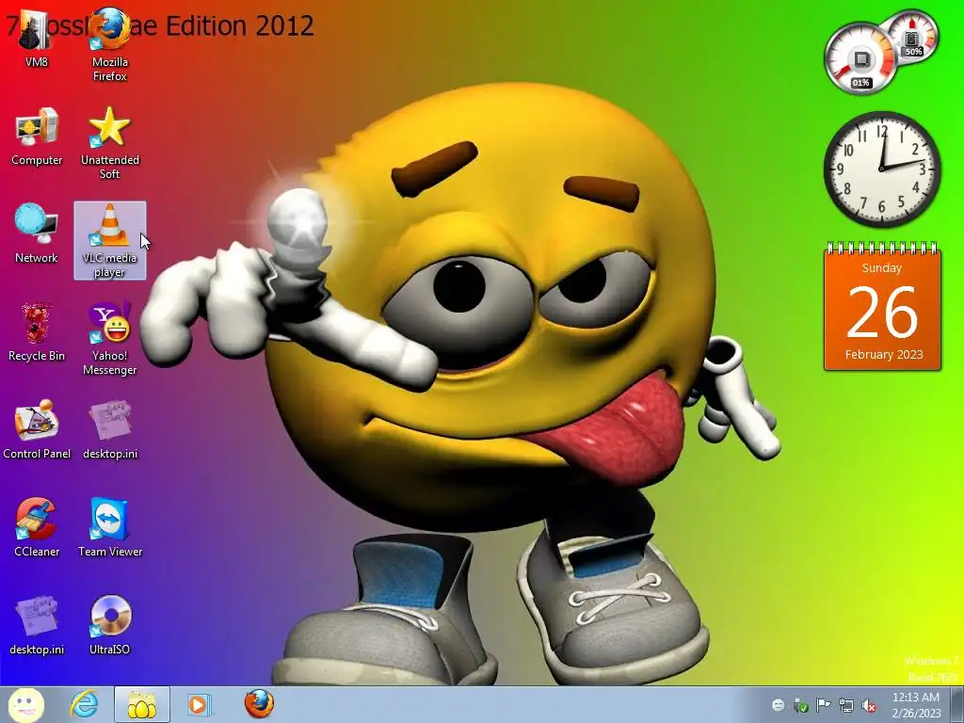
Task: Open Internet Explorer from the taskbar
Action: (x=84, y=704)
